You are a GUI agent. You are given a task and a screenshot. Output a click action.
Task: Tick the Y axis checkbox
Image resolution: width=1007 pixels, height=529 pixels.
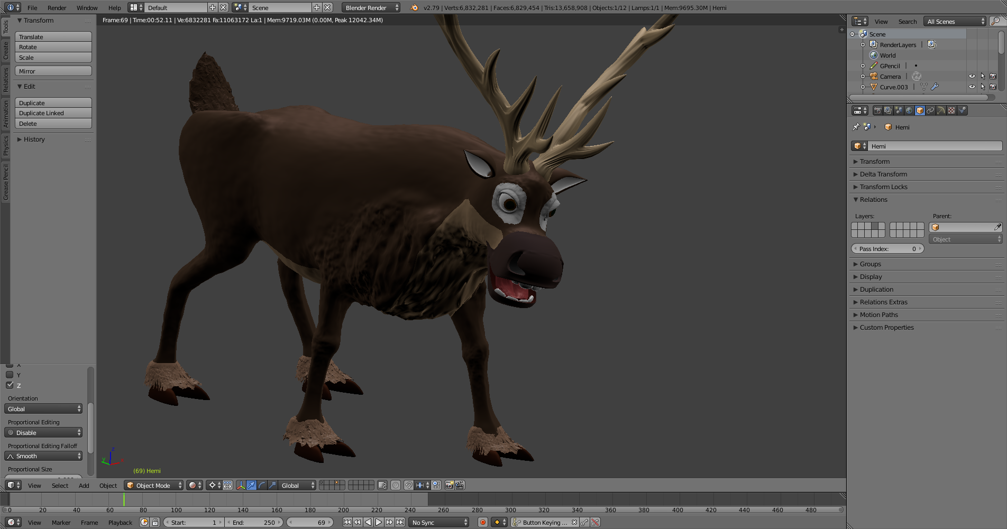(10, 375)
